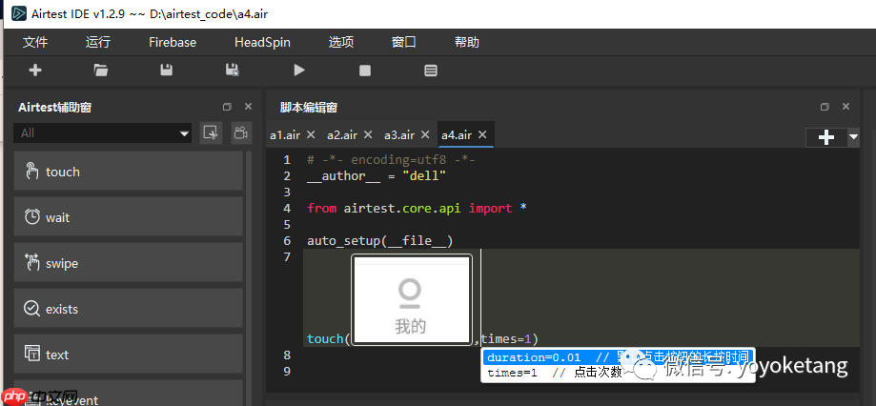Image resolution: width=876 pixels, height=406 pixels.
Task: Click the encoding=utf8 comment line
Action: click(391, 160)
